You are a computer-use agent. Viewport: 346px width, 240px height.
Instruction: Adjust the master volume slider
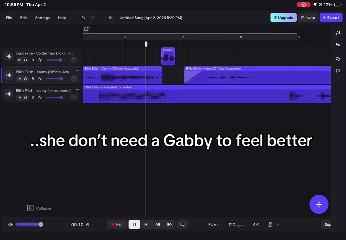coord(30,225)
